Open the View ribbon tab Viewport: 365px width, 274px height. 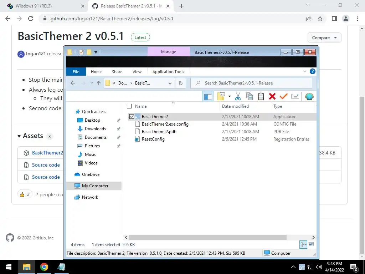pos(137,72)
